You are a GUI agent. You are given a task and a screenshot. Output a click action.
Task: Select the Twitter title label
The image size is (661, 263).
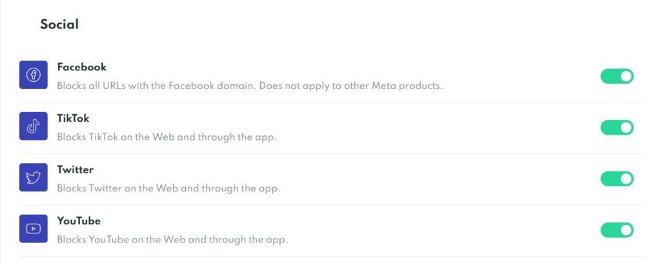coord(76,170)
